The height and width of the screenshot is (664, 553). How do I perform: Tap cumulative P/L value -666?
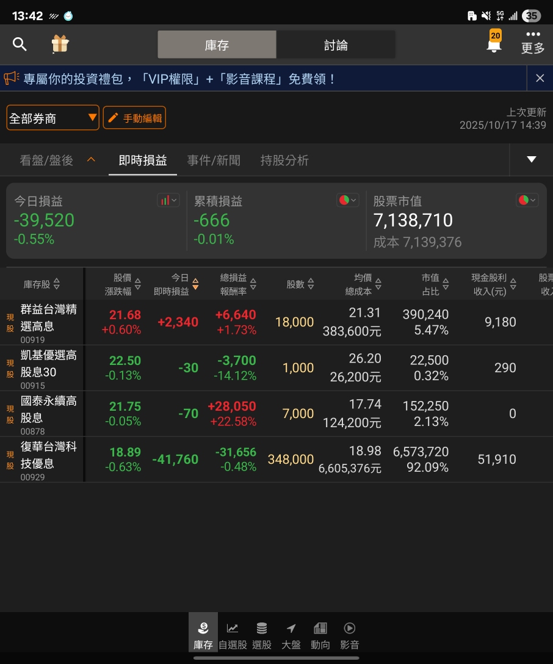(211, 220)
